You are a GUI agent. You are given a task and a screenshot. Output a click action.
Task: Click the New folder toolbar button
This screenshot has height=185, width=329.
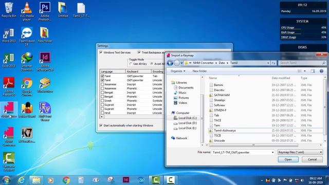pos(199,71)
